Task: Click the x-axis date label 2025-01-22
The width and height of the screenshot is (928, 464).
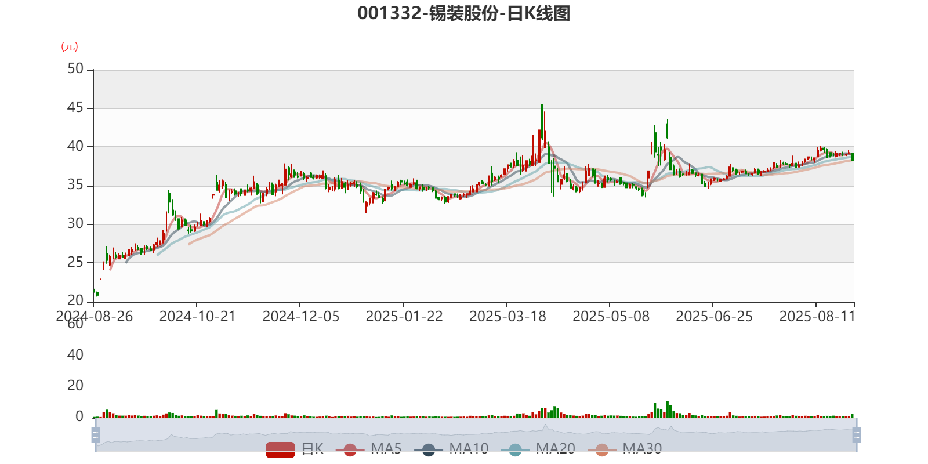Action: tap(404, 317)
